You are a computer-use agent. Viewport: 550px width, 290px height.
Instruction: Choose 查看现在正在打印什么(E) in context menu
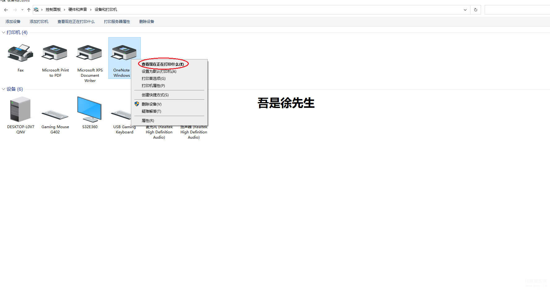pyautogui.click(x=162, y=64)
